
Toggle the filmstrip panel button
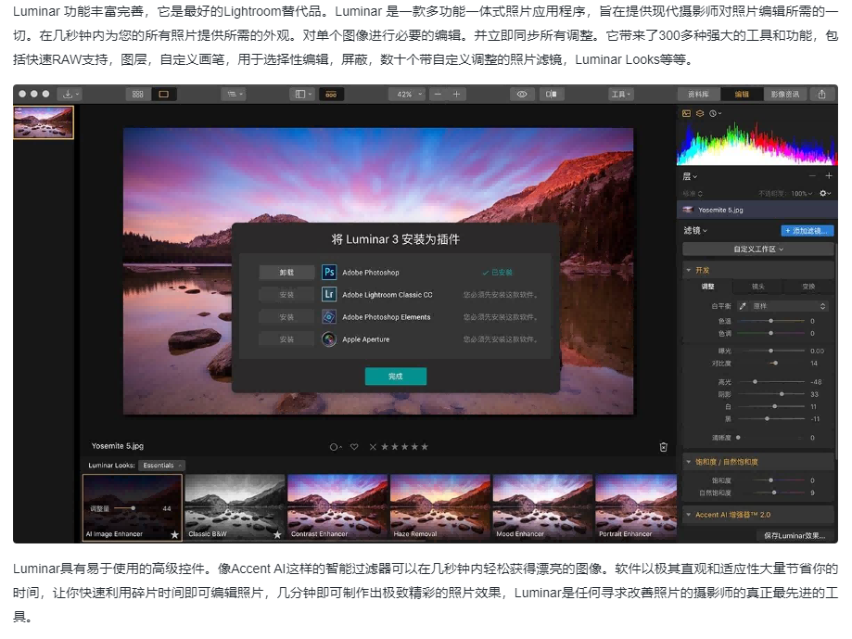331,94
